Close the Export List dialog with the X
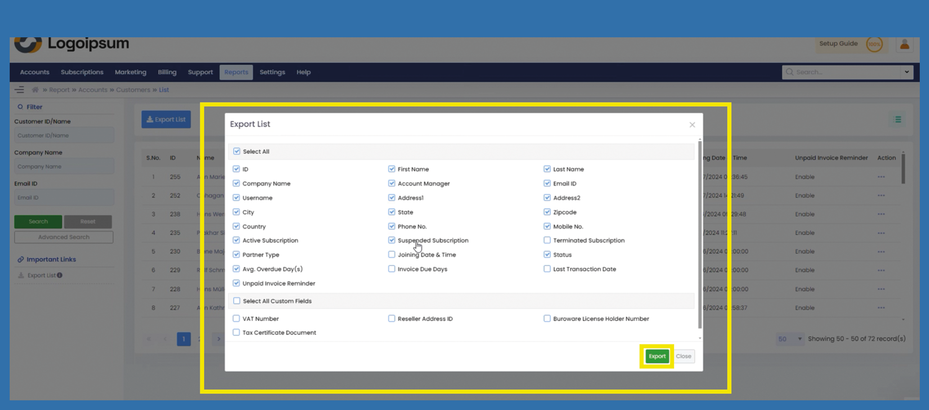Image resolution: width=929 pixels, height=410 pixels. point(692,125)
